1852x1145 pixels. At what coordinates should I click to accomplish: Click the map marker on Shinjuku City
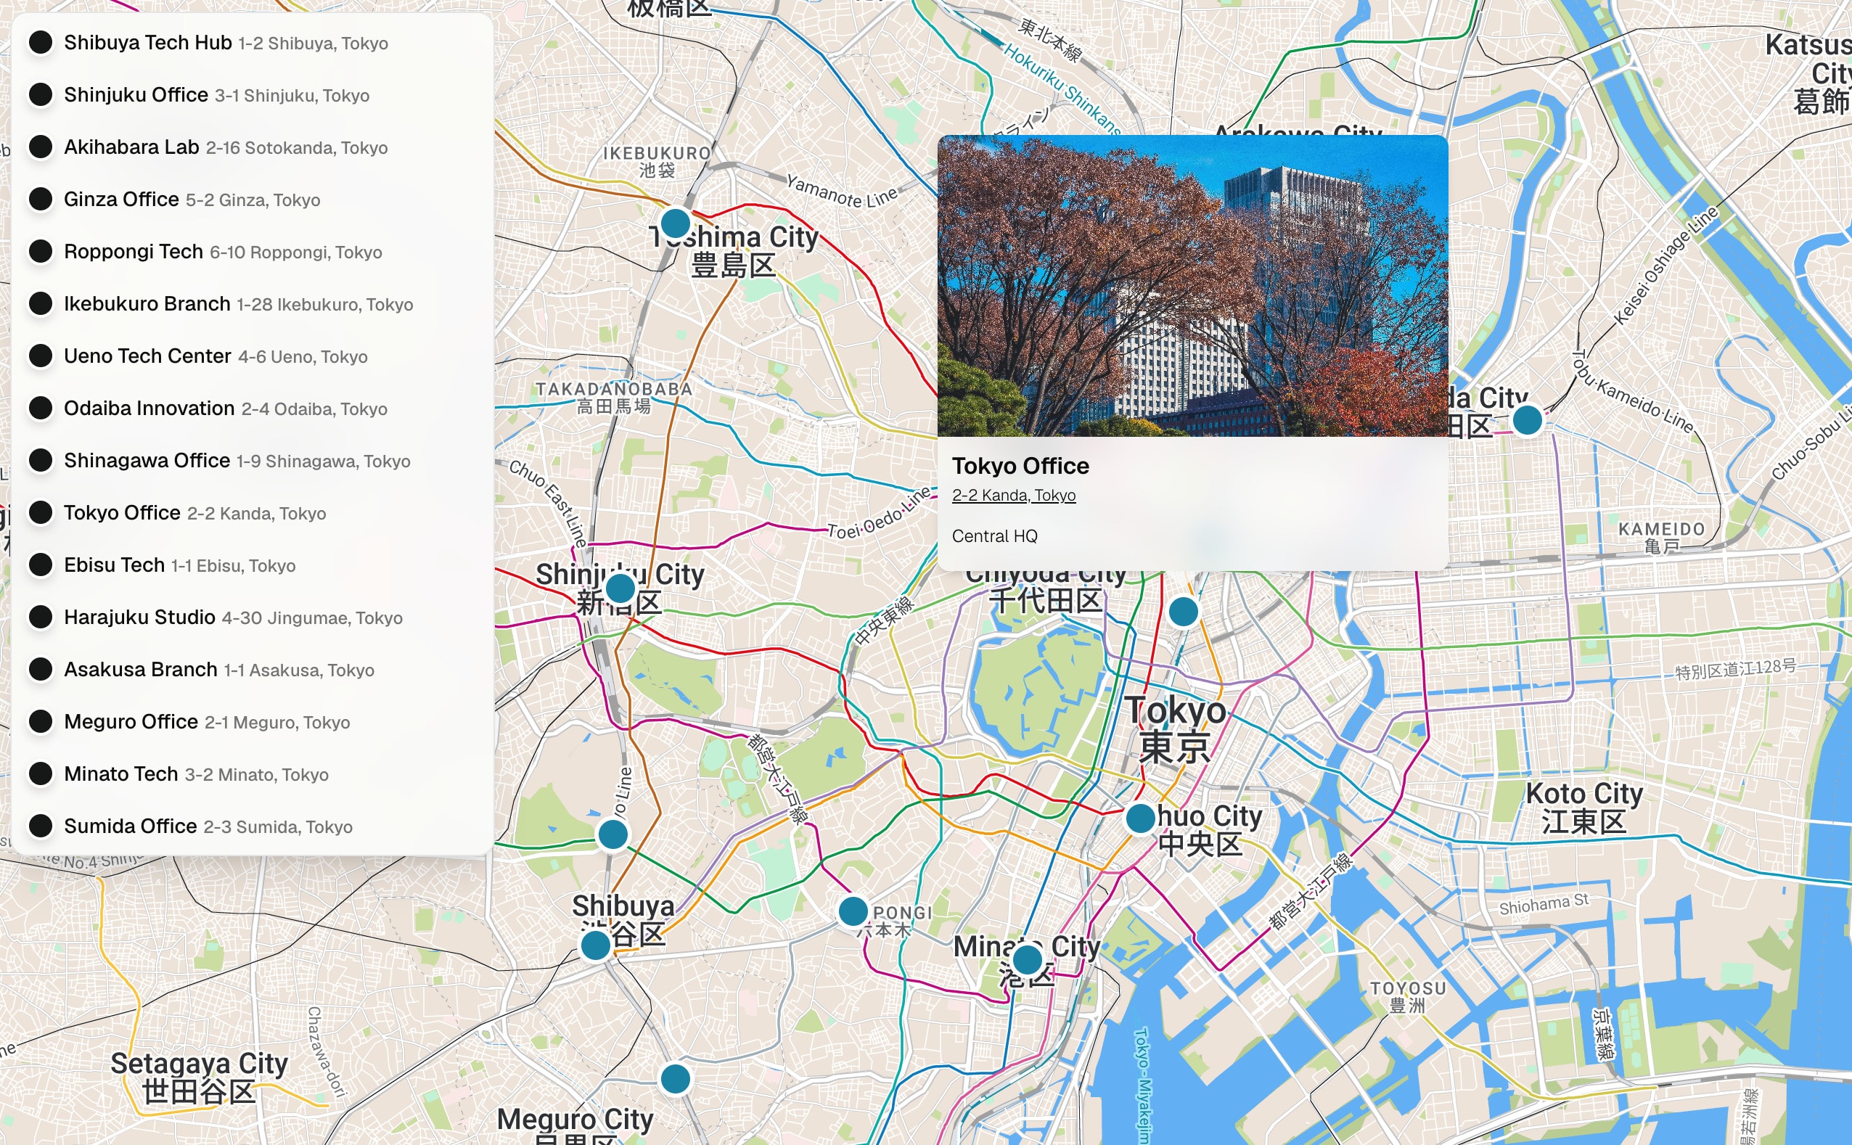pos(620,588)
